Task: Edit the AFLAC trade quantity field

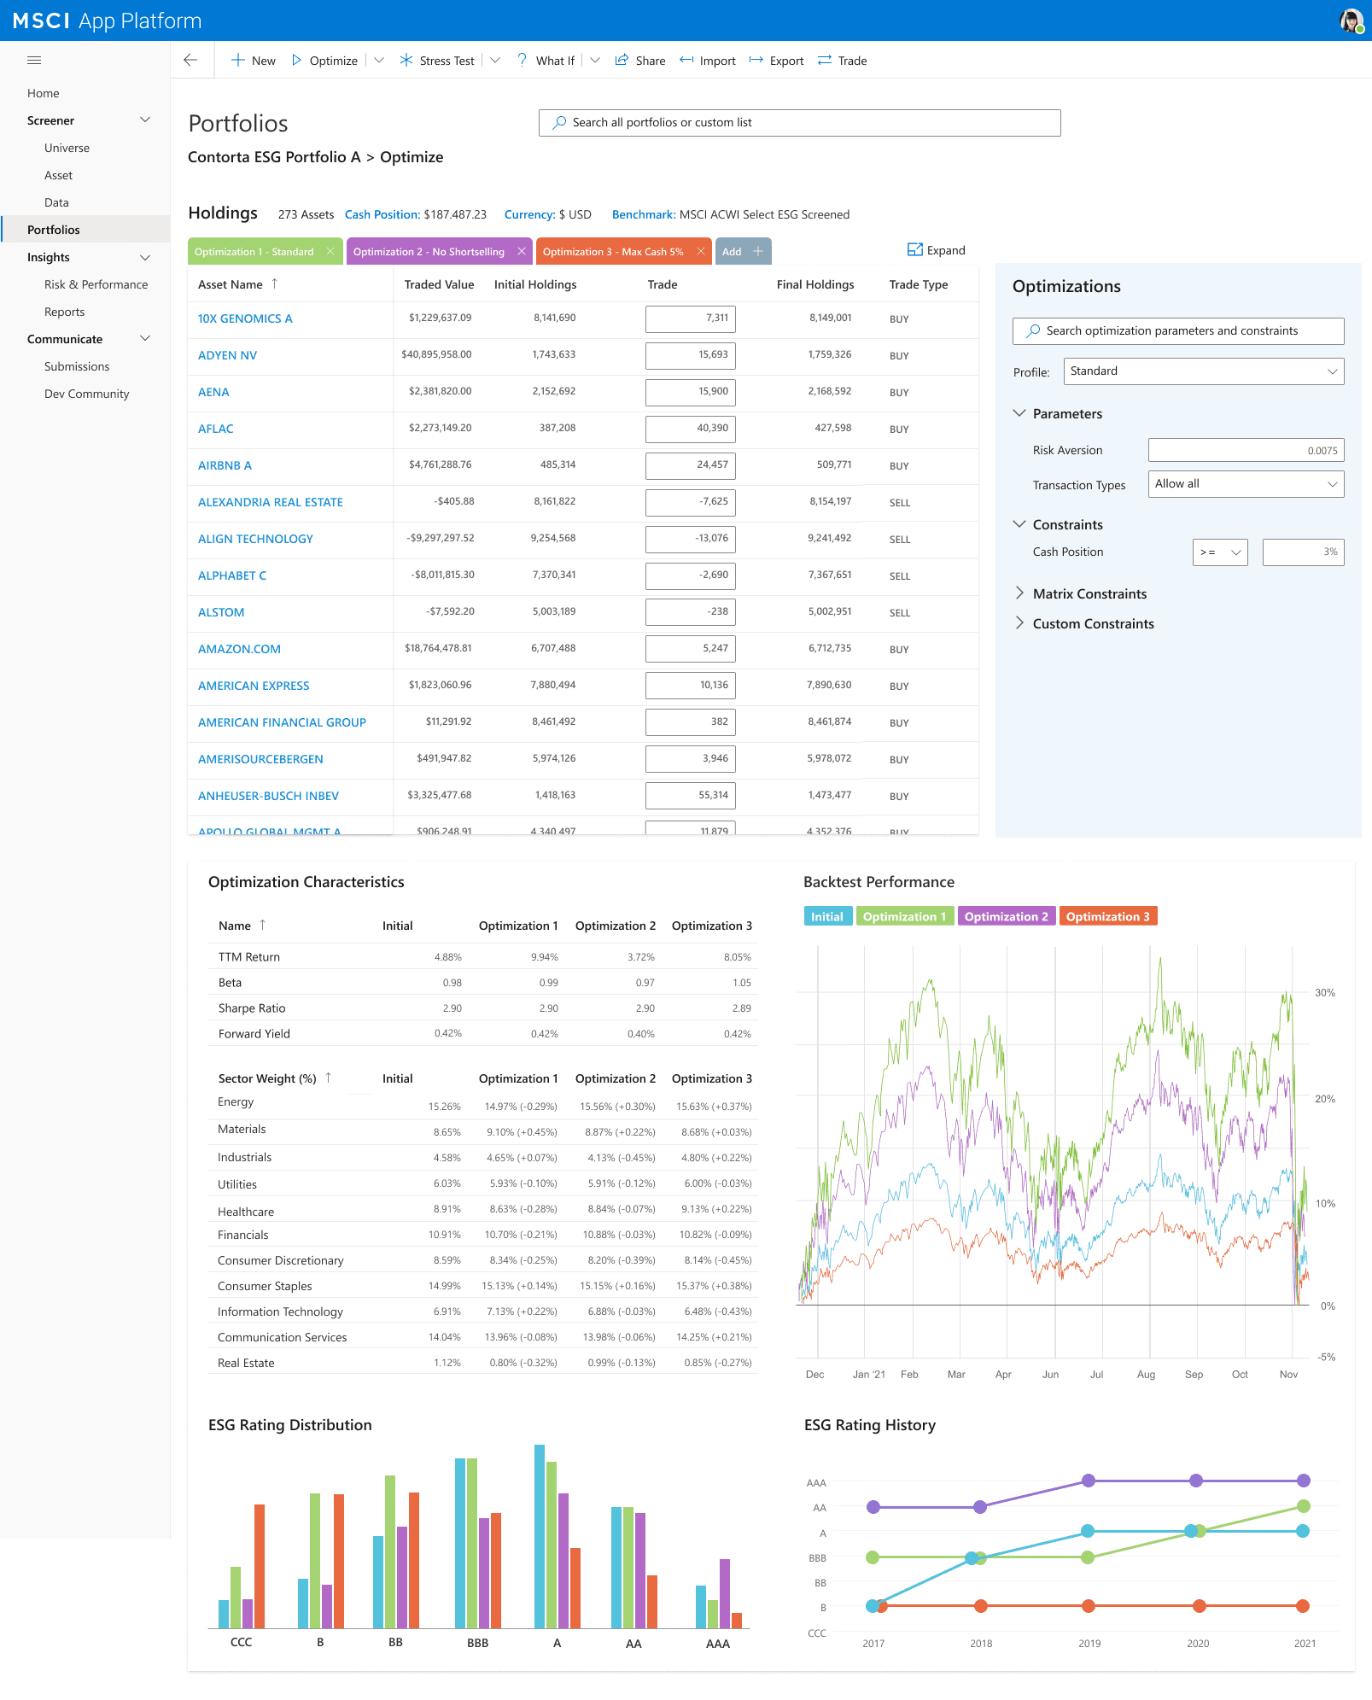Action: tap(691, 429)
